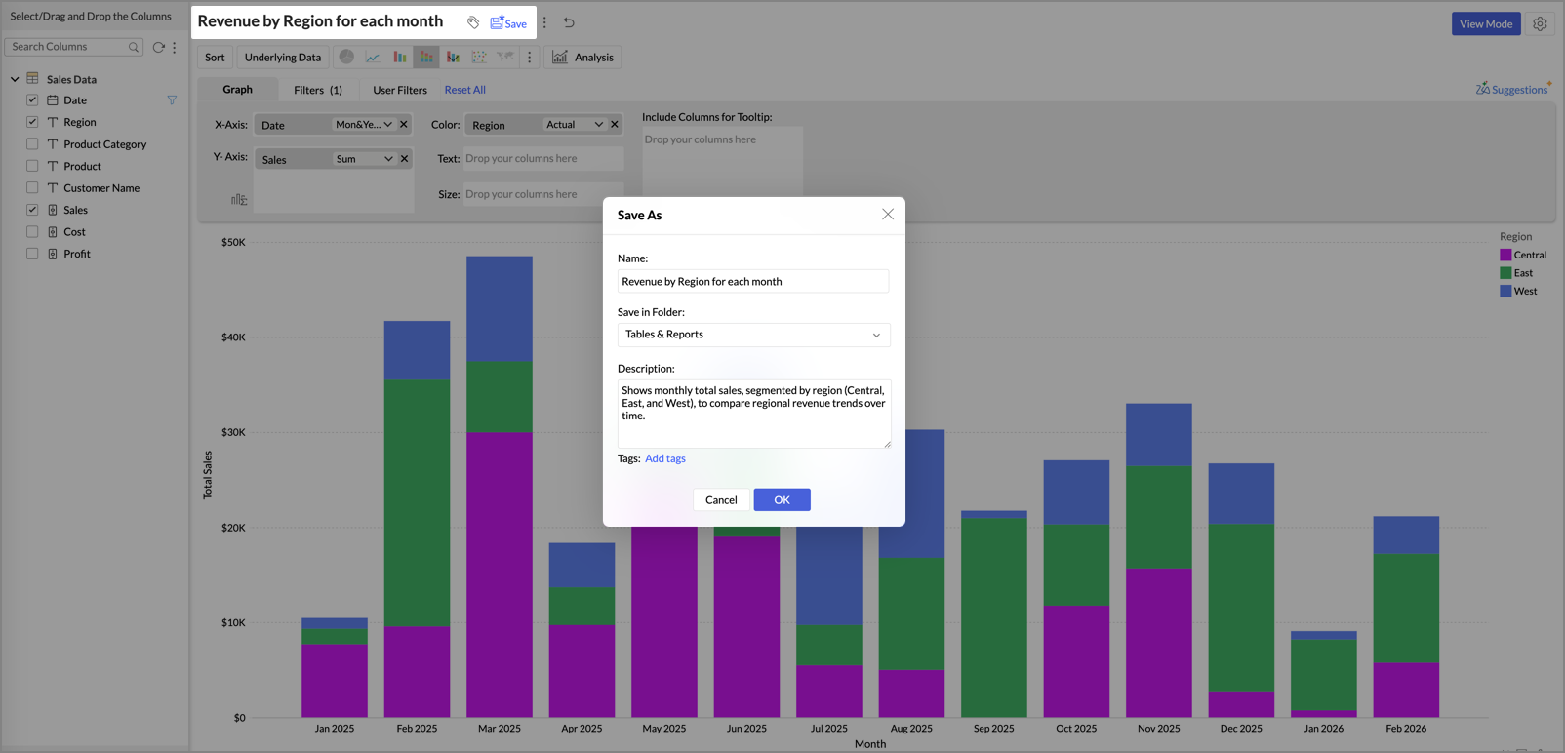The height and width of the screenshot is (753, 1565).
Task: Close the Save As dialog
Action: pyautogui.click(x=887, y=215)
